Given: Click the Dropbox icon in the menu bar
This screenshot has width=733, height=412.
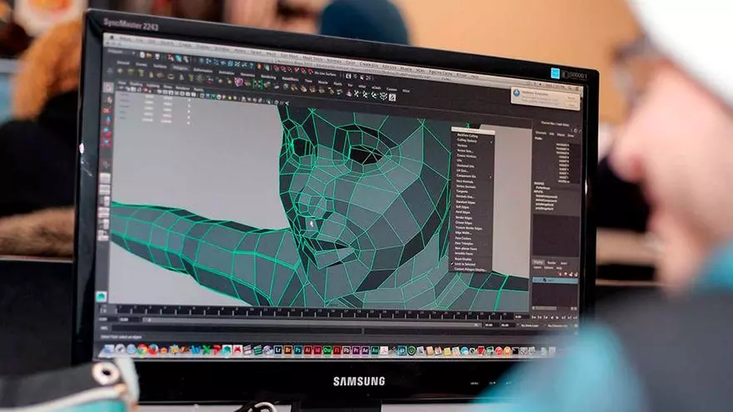Looking at the screenshot, I should click(x=555, y=73).
